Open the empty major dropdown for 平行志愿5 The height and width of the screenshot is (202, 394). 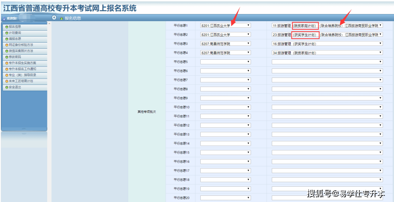pos(327,62)
